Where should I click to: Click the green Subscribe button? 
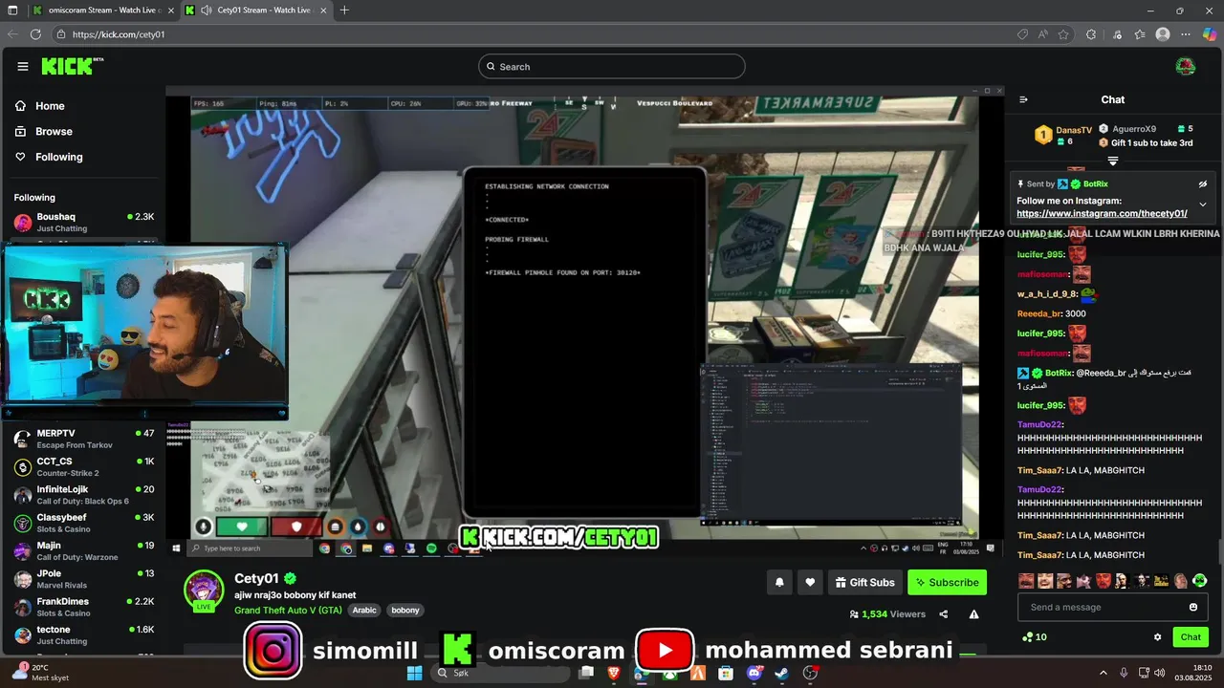pyautogui.click(x=947, y=582)
